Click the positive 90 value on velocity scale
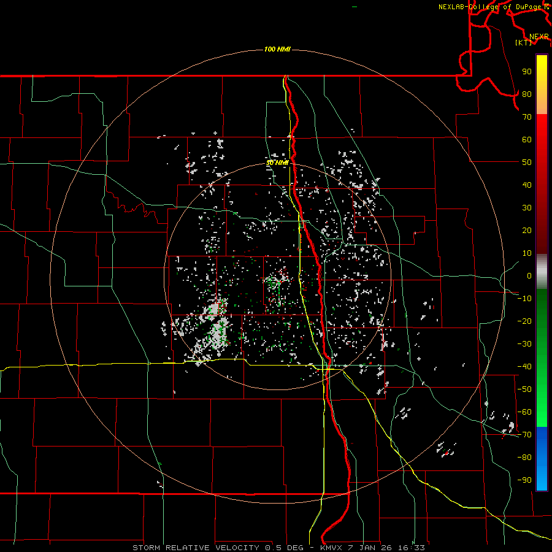The image size is (552, 552). pyautogui.click(x=527, y=72)
